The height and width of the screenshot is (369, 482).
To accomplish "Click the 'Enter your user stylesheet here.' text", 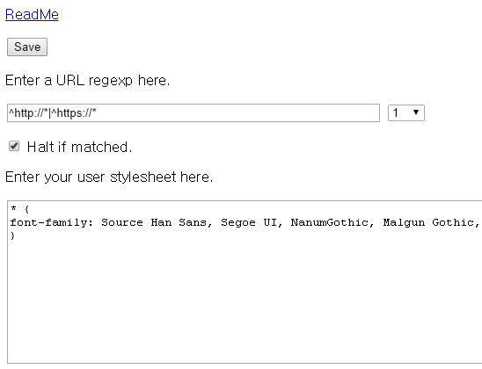I will point(109,177).
